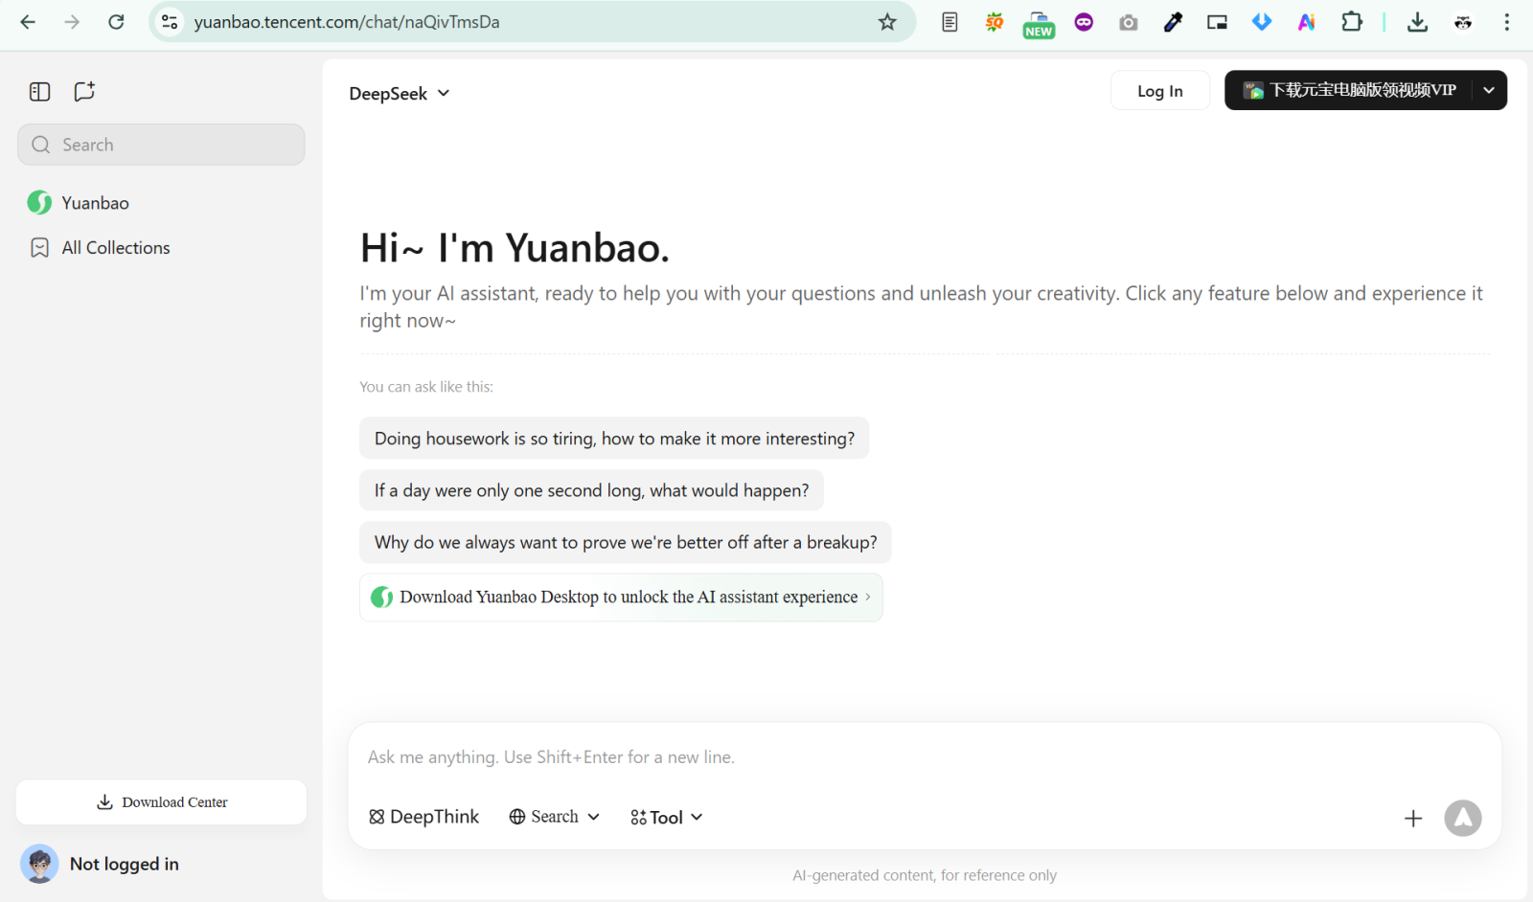The image size is (1533, 902).
Task: Expand the DeepSeek model dropdown
Action: (x=399, y=94)
